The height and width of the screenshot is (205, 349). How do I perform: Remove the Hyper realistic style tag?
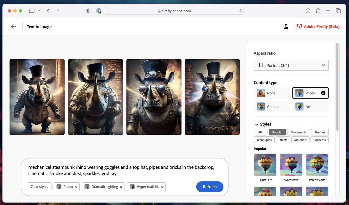coord(162,187)
